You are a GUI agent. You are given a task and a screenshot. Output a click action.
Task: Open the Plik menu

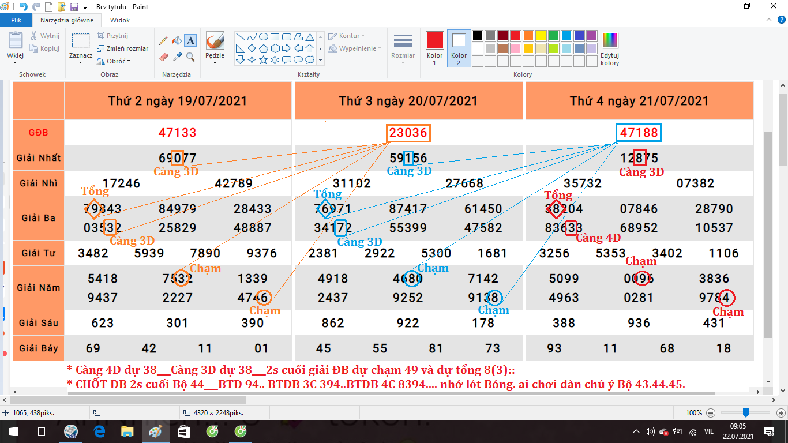16,20
